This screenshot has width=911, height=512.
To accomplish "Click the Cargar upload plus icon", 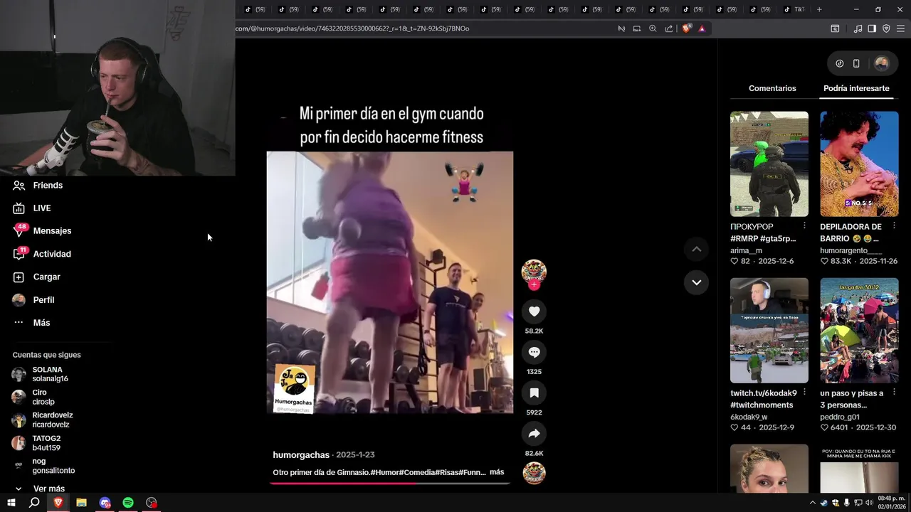I will point(19,277).
